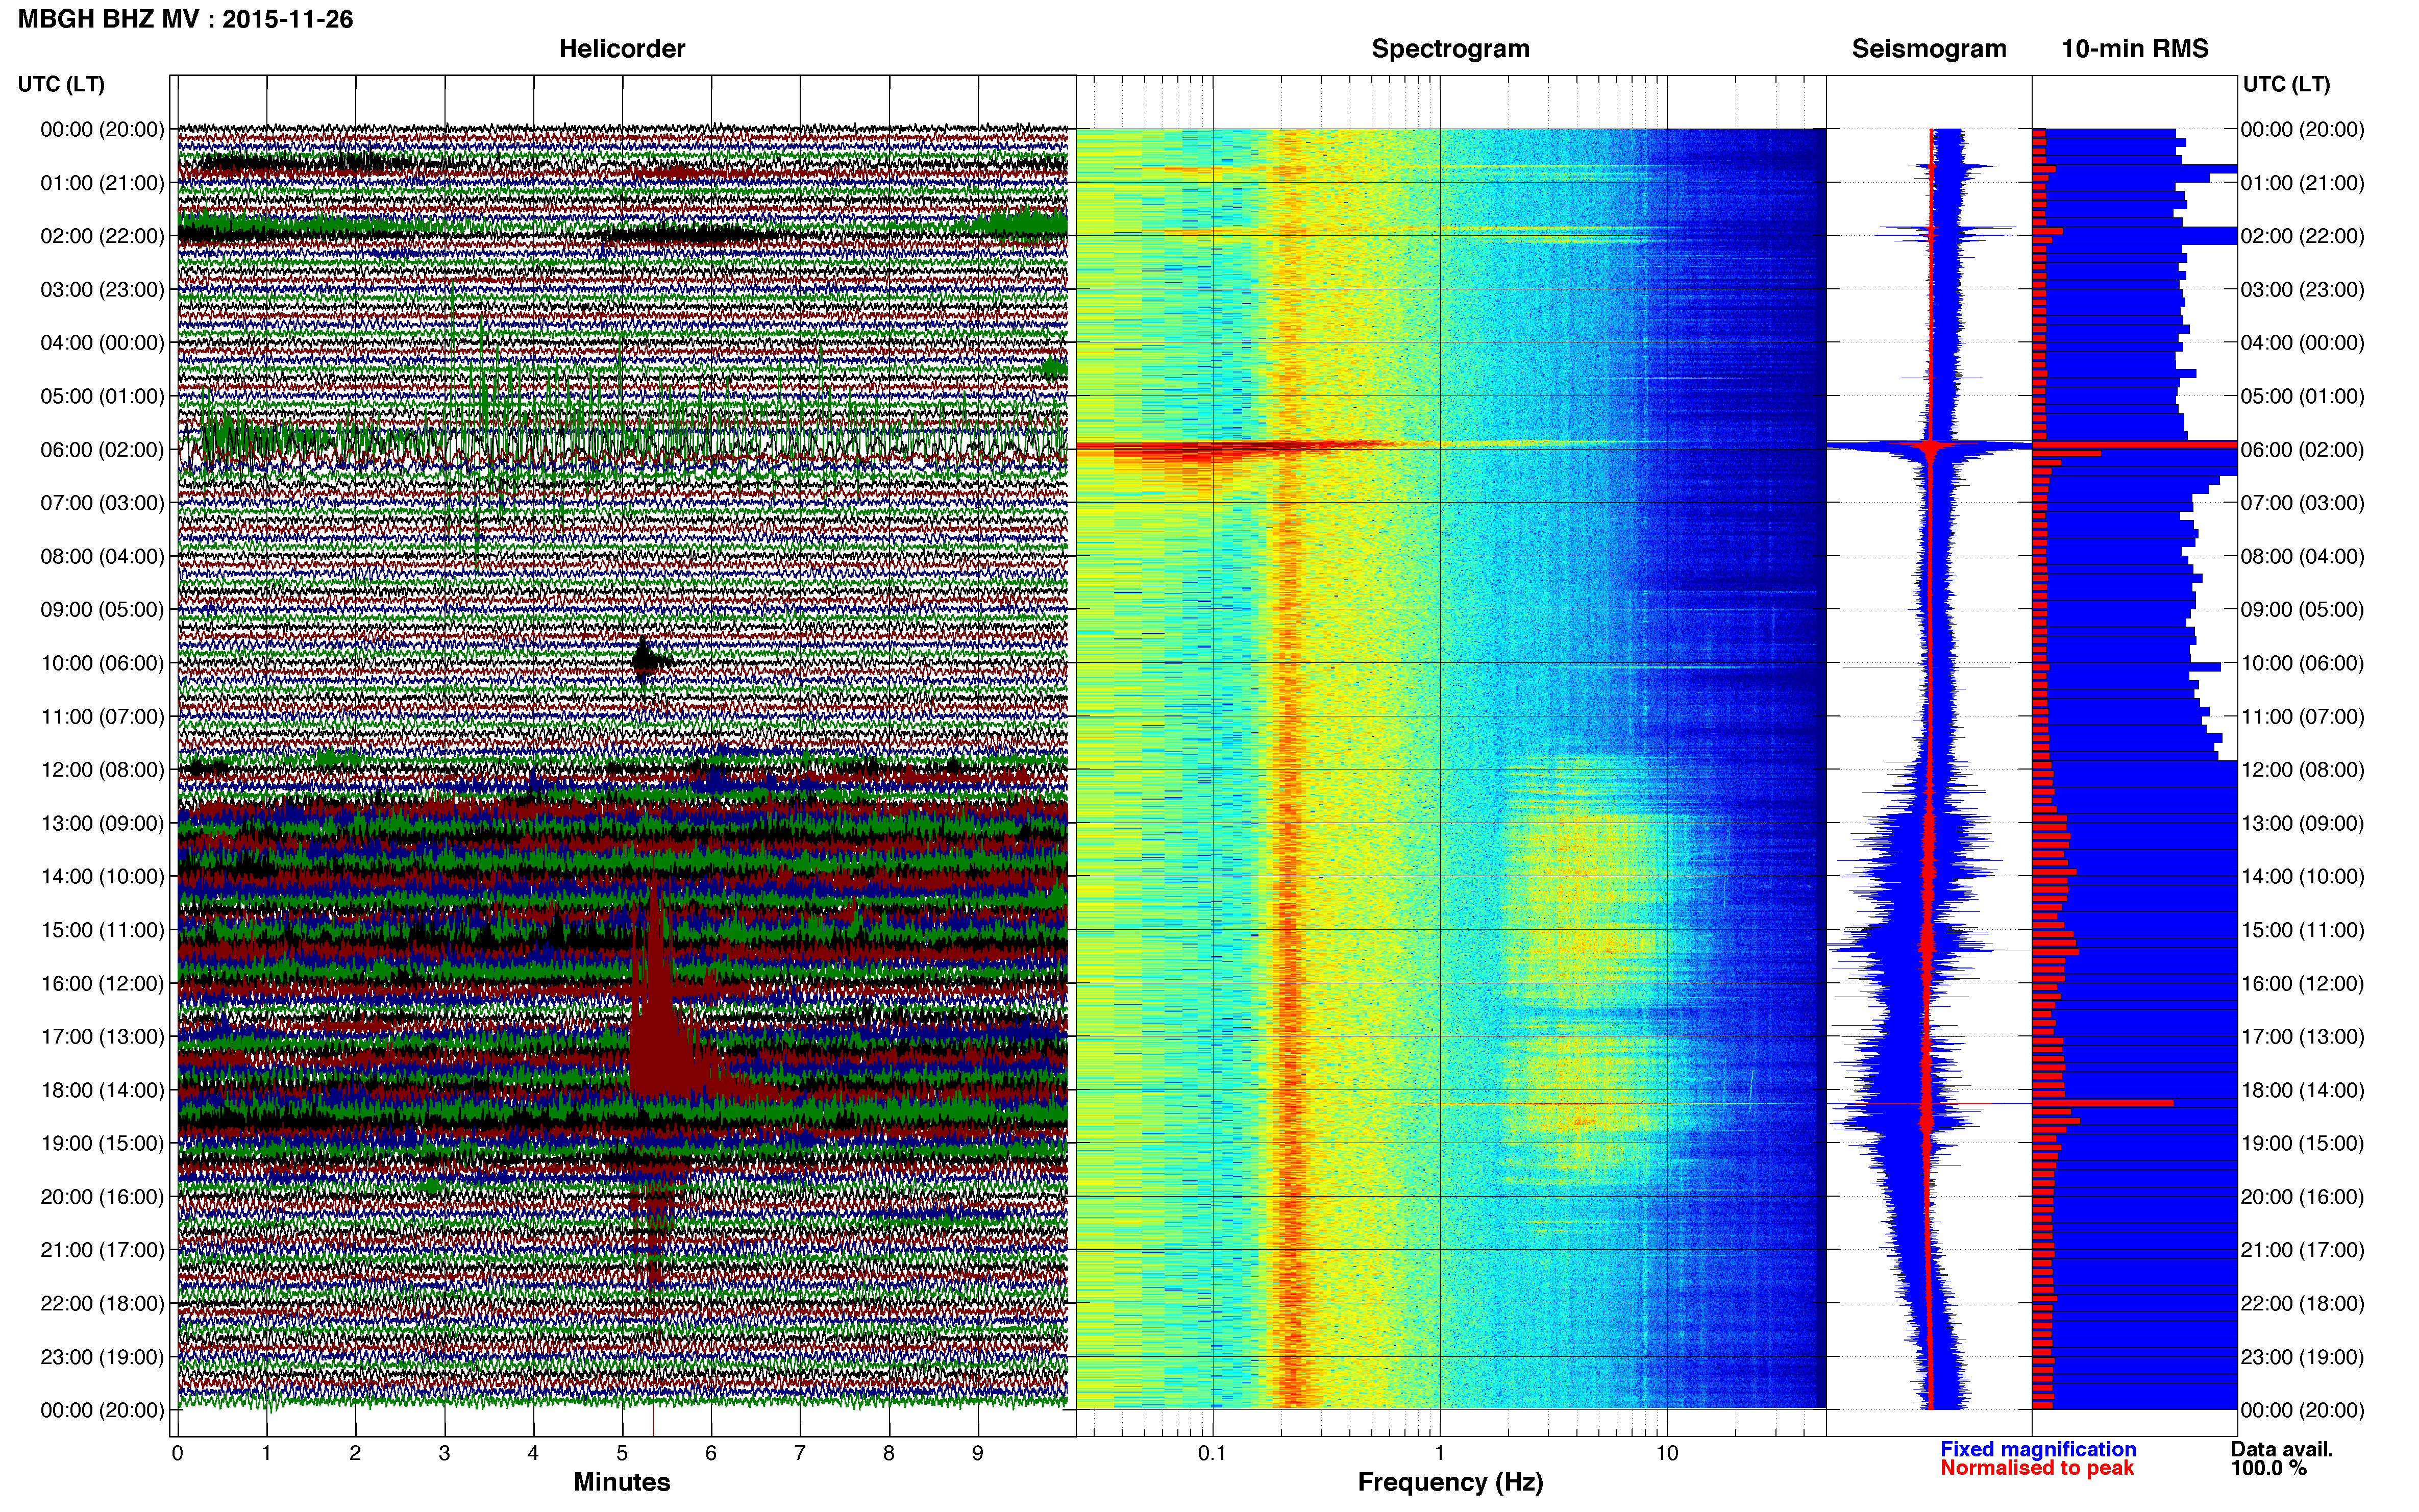Viewport: 2419px width, 1512px height.
Task: Click the '0' tick on the Minutes axis
Action: (177, 1453)
